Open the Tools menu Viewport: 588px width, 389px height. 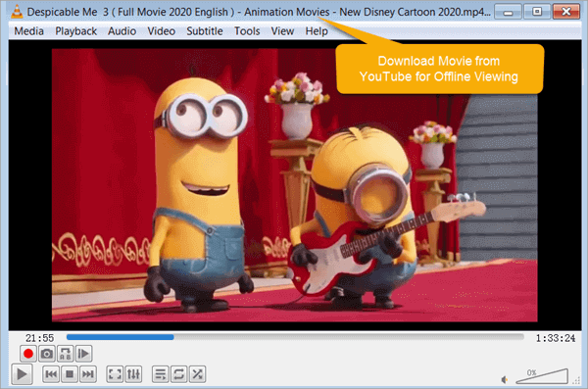click(247, 31)
